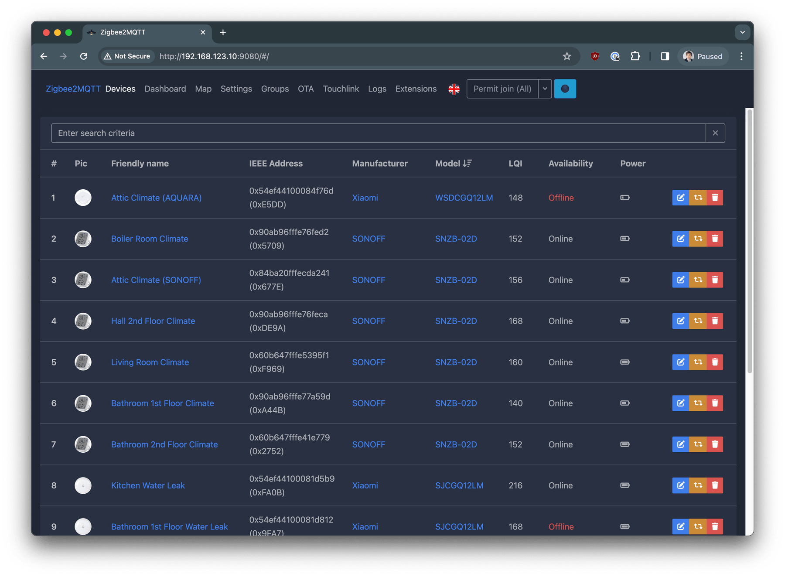Open the edit icon for Attic Climate (AQUARA)
Screen dimensions: 785x577
click(680, 198)
